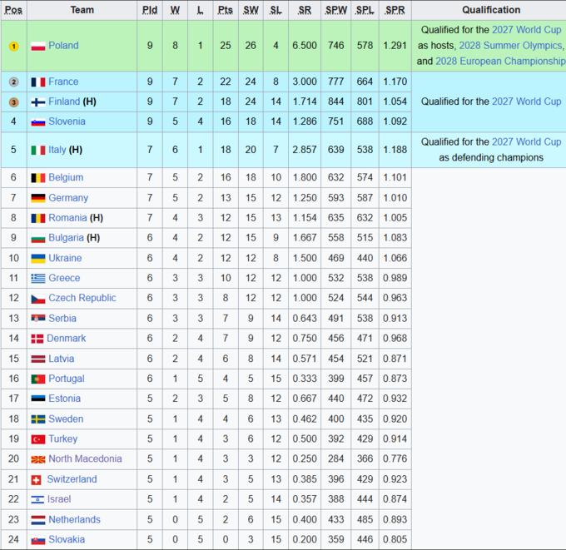
Task: Click the Turkey flag icon
Action: point(38,439)
